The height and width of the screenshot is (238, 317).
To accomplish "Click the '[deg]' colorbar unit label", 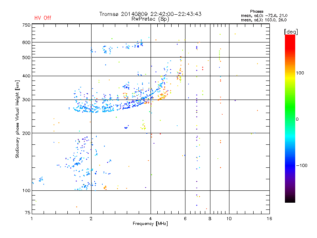I will (x=291, y=32).
